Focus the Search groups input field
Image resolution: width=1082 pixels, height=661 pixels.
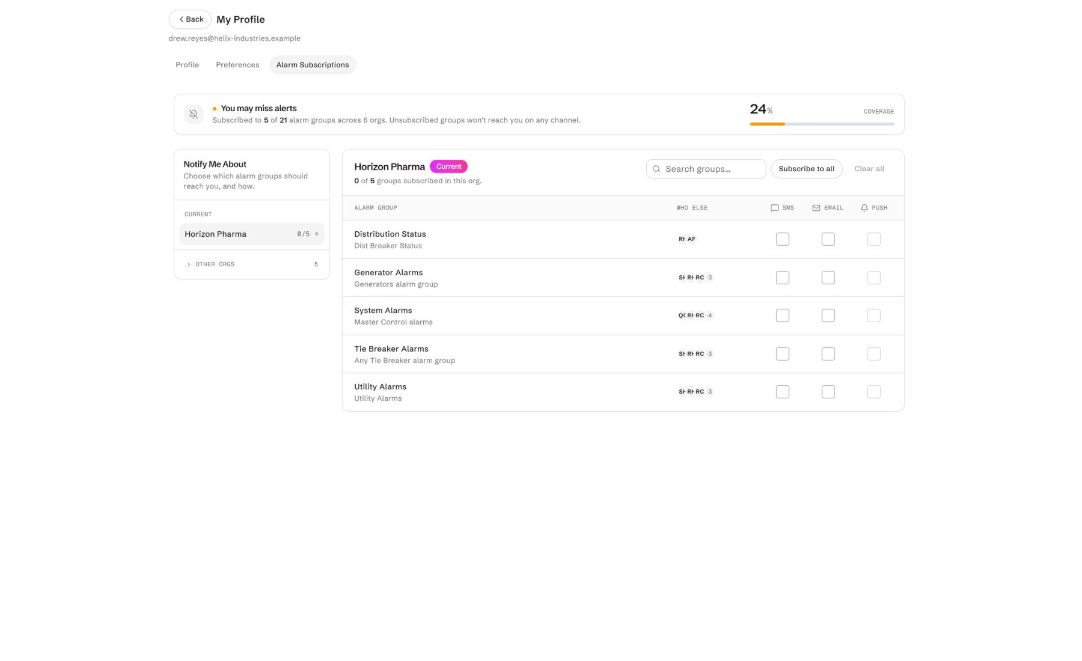pyautogui.click(x=706, y=169)
